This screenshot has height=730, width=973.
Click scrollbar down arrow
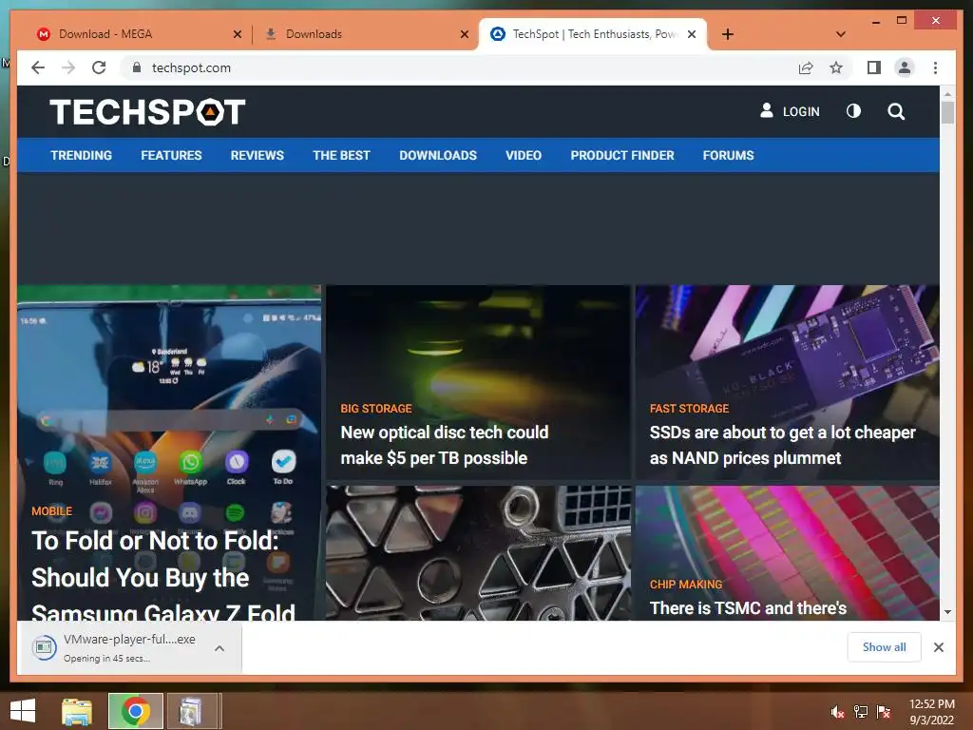[x=947, y=612]
